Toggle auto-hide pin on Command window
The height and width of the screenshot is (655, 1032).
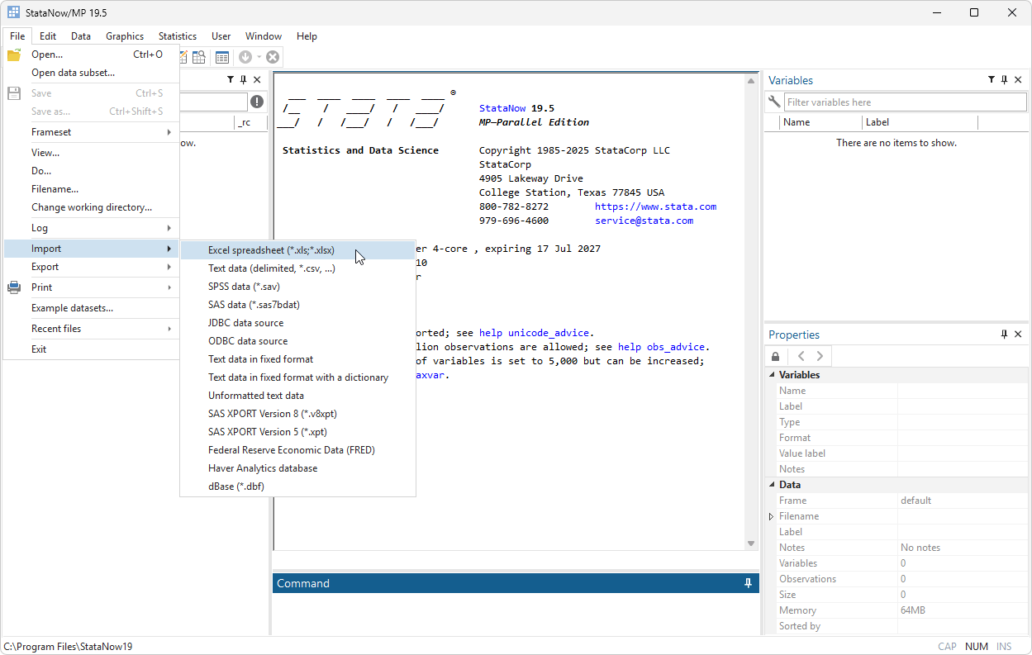(748, 583)
